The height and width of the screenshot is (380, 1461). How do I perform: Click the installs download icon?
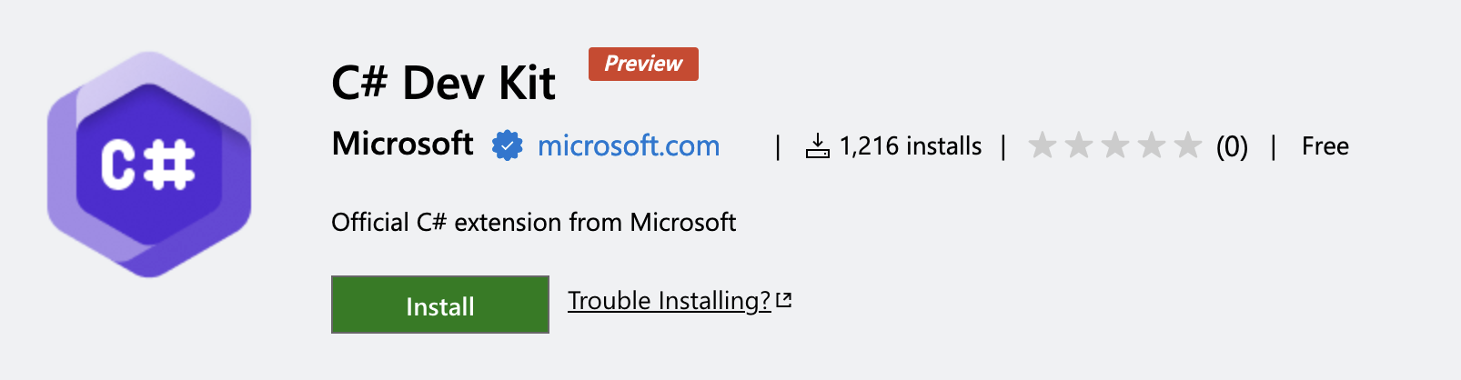click(x=818, y=146)
